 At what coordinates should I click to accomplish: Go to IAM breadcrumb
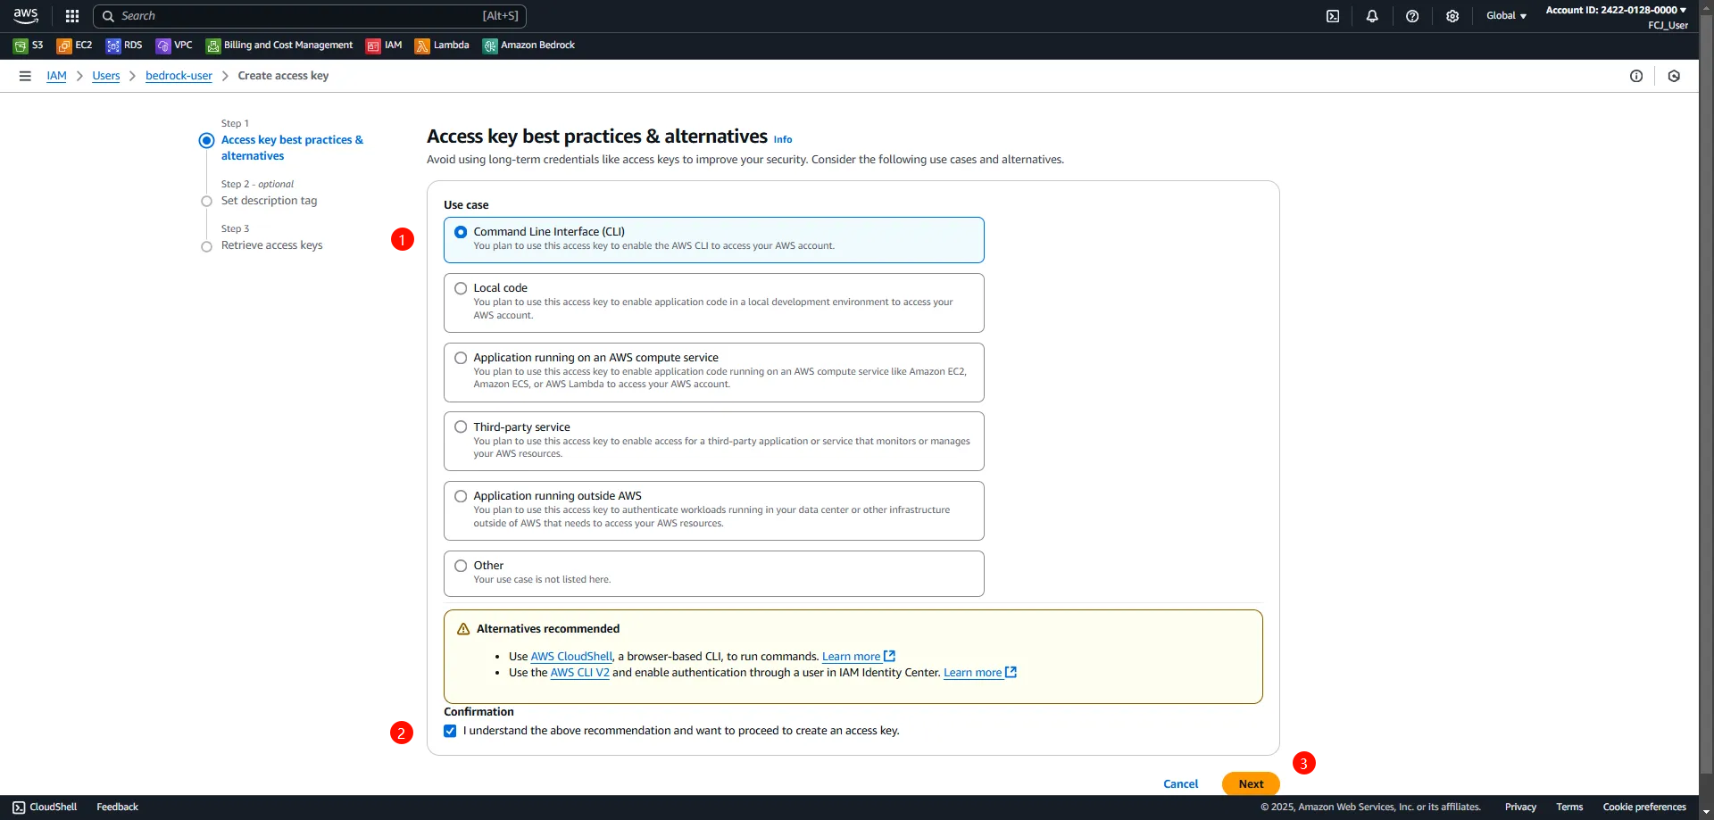tap(56, 76)
